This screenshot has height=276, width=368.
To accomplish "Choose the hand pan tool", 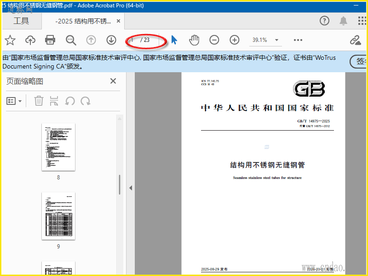I will [194, 40].
